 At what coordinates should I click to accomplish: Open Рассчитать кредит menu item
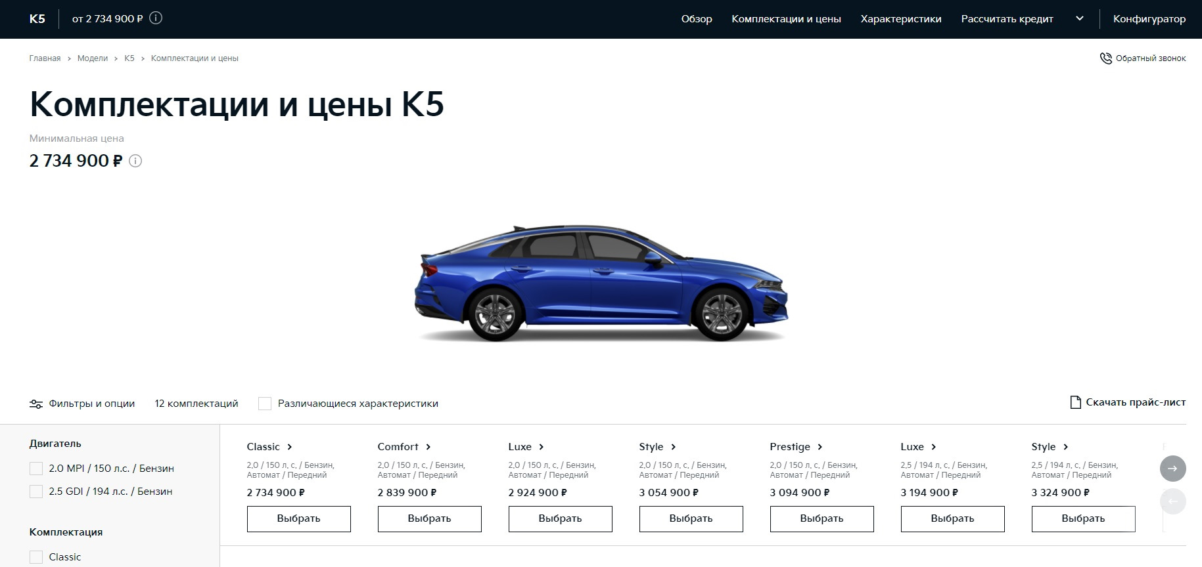pyautogui.click(x=1007, y=19)
